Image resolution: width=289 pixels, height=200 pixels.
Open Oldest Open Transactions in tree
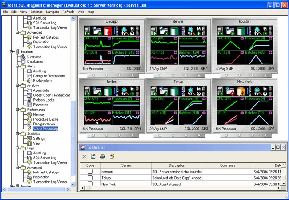[x=52, y=95]
